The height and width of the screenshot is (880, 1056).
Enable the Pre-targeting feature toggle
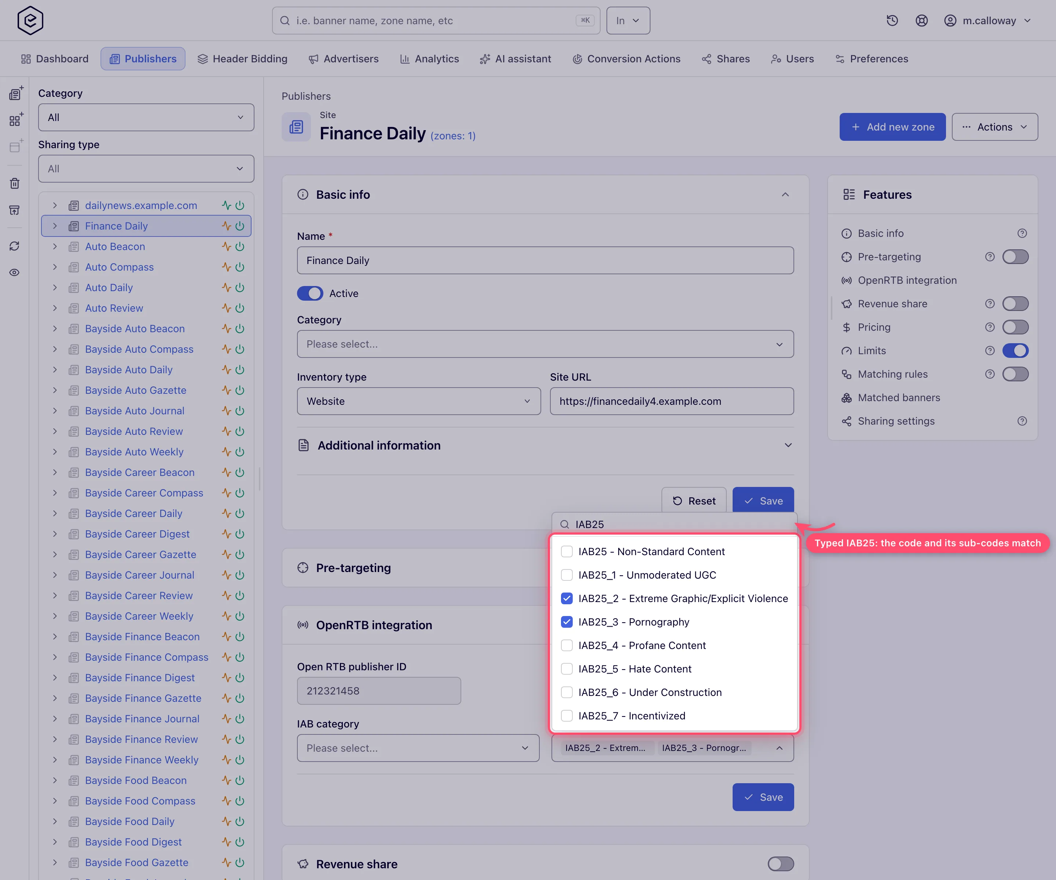coord(1015,257)
